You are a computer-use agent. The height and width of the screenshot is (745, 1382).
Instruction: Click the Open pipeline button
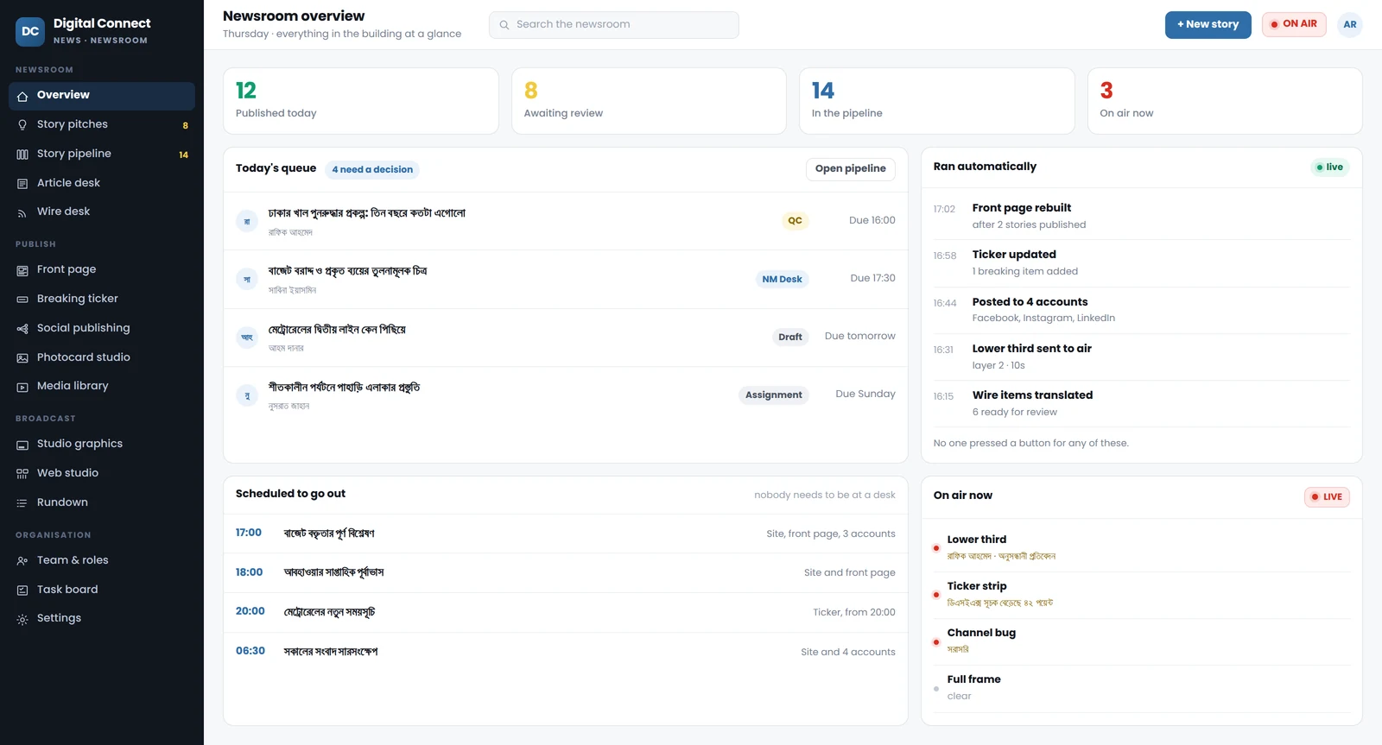tap(850, 169)
